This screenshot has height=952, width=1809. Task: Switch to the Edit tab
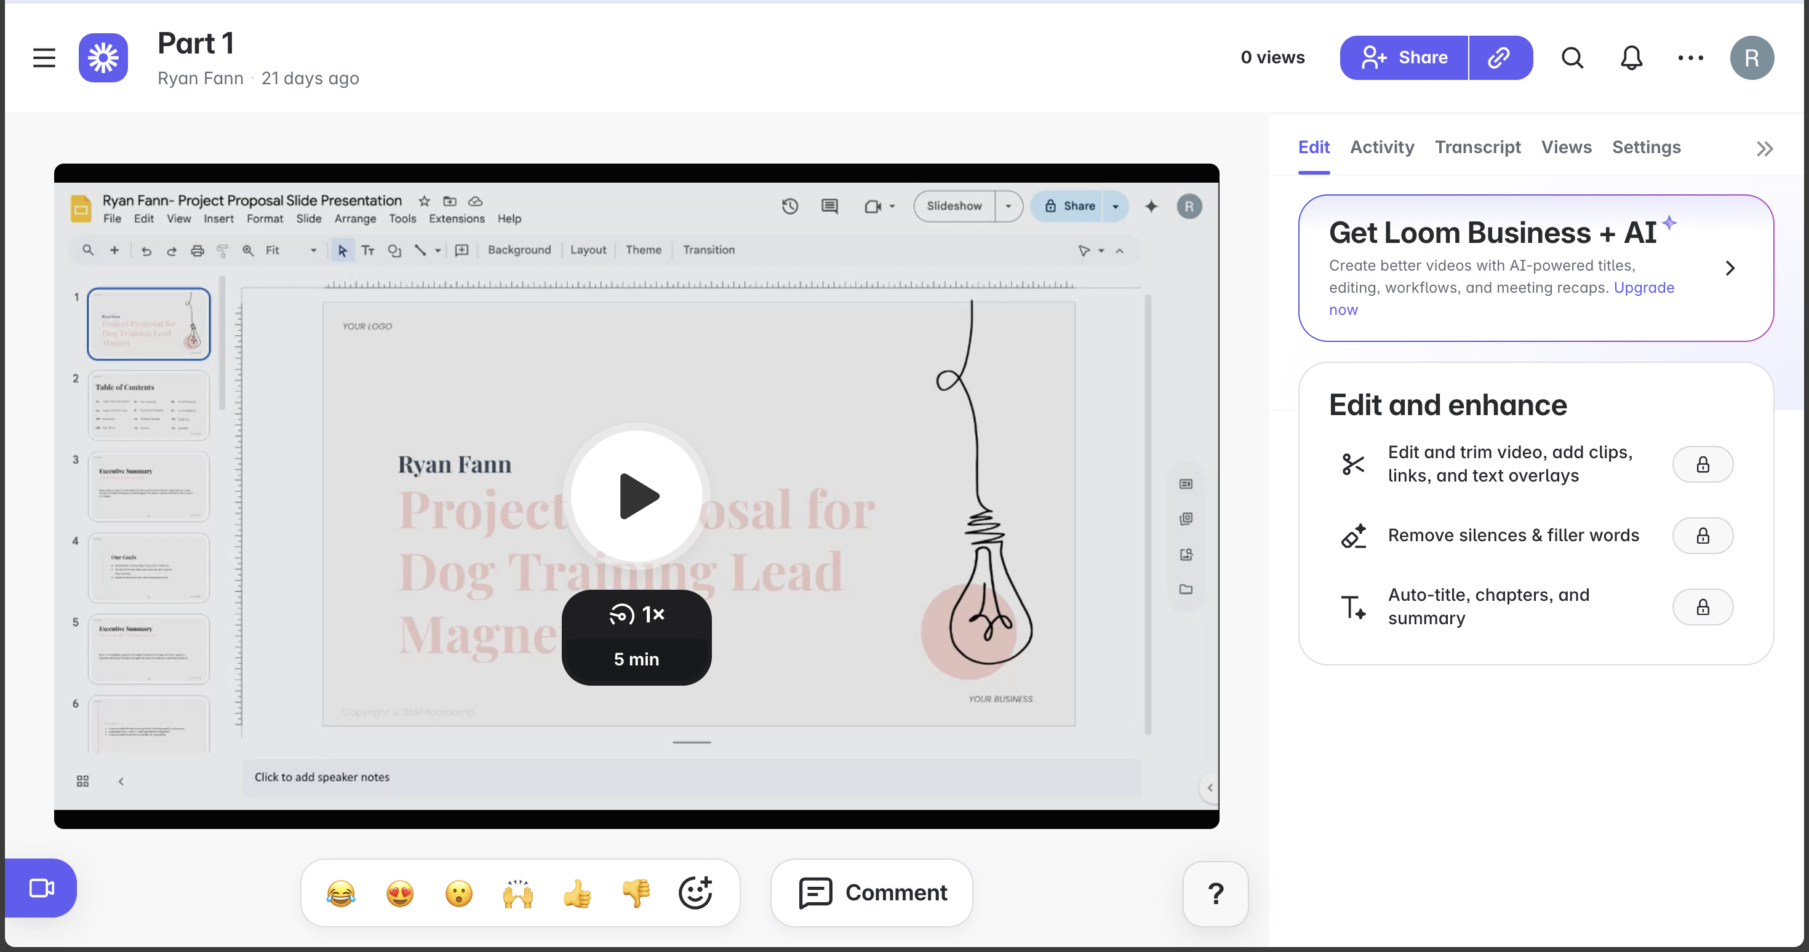click(1313, 148)
